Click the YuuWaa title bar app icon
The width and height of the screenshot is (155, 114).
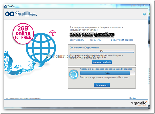(x=6, y=6)
